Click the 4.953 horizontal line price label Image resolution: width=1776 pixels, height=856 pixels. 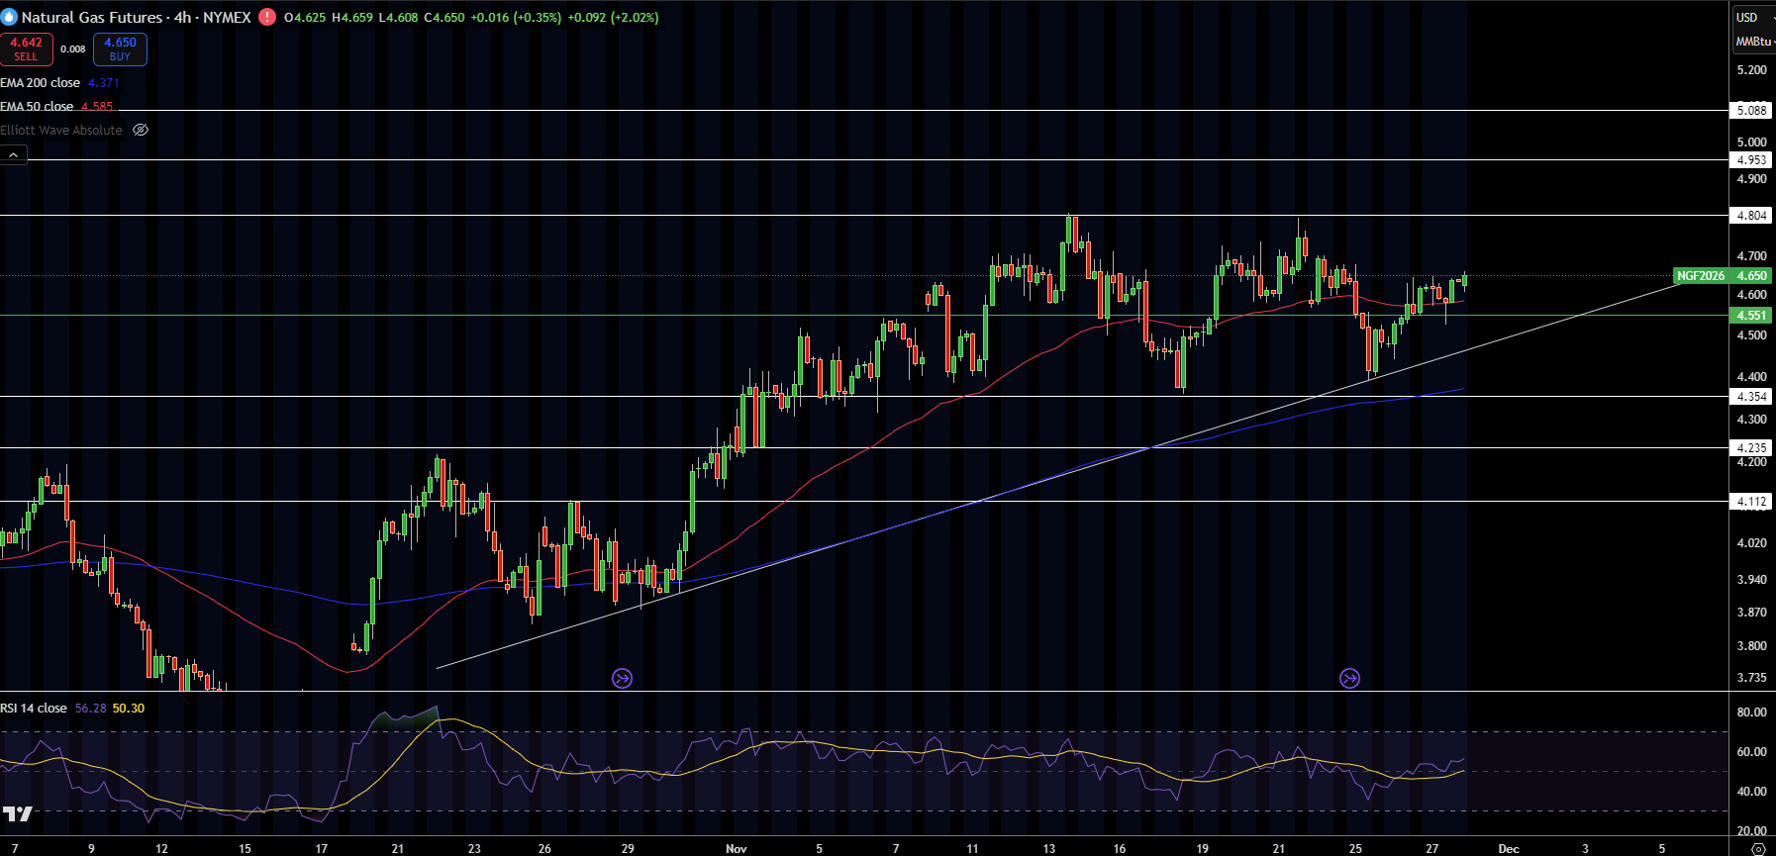pos(1751,159)
